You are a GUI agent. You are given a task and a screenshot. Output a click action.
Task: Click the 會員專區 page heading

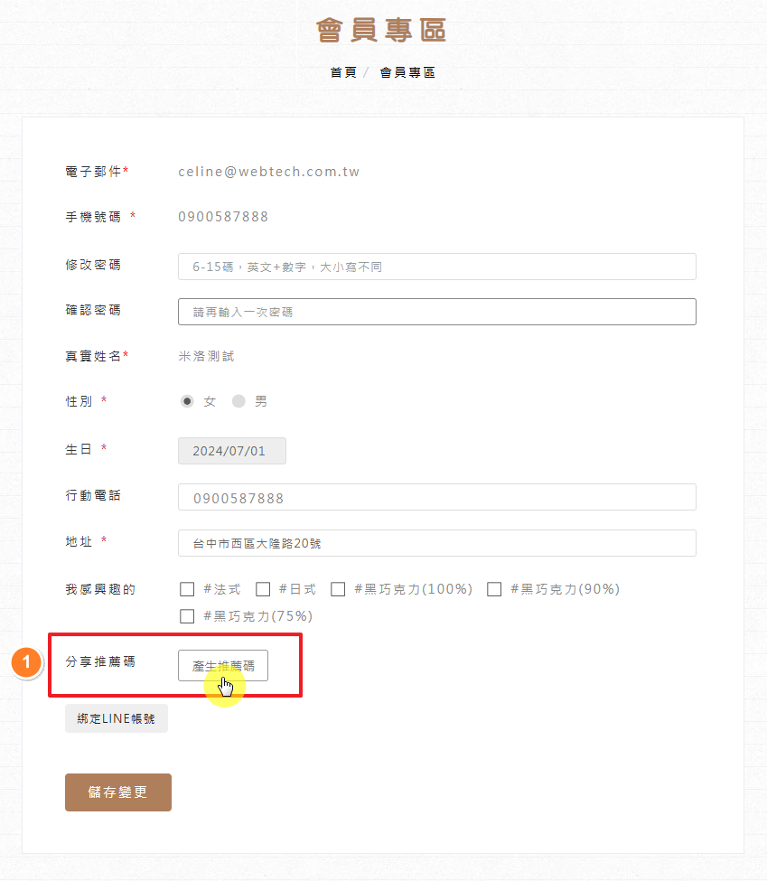[381, 30]
